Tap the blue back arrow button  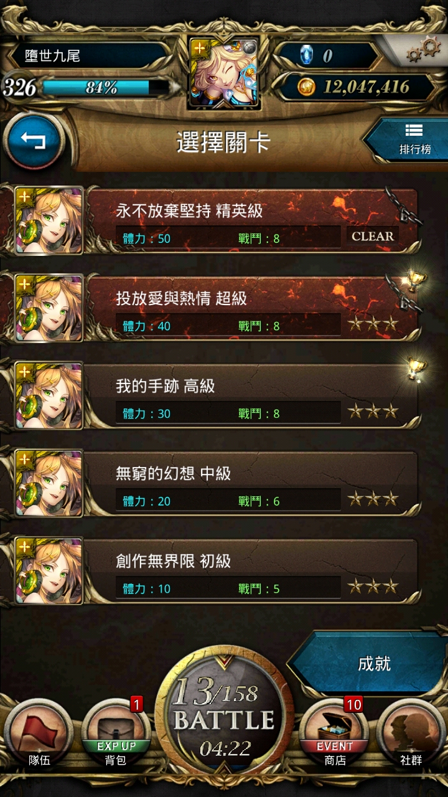pos(34,141)
